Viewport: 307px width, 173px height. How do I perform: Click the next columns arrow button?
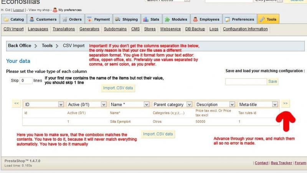point(286,103)
